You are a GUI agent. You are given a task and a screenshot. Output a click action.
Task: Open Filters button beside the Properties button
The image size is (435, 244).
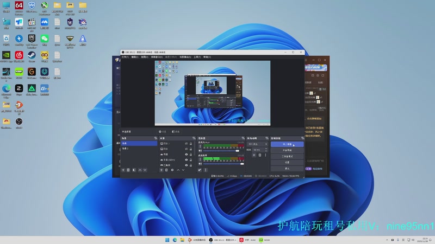point(176,132)
